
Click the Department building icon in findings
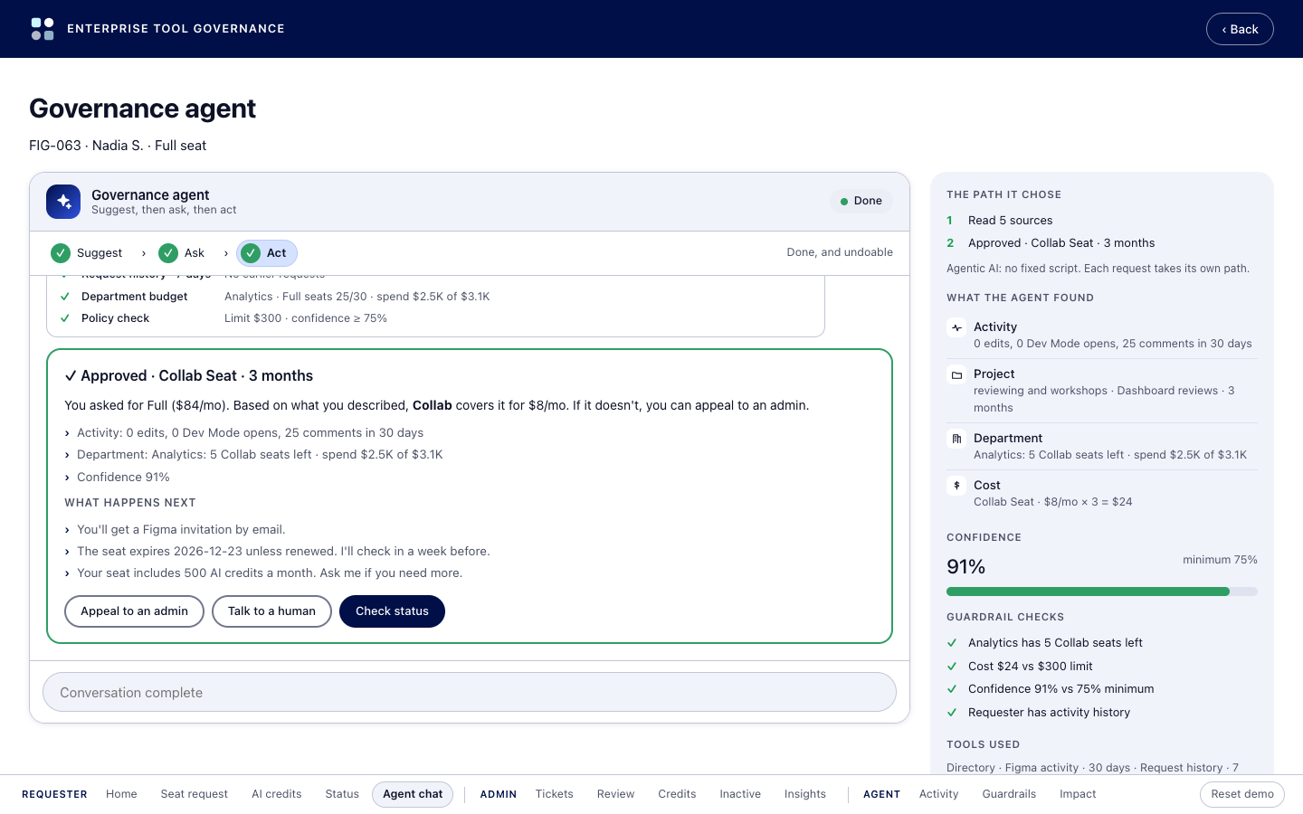point(956,439)
